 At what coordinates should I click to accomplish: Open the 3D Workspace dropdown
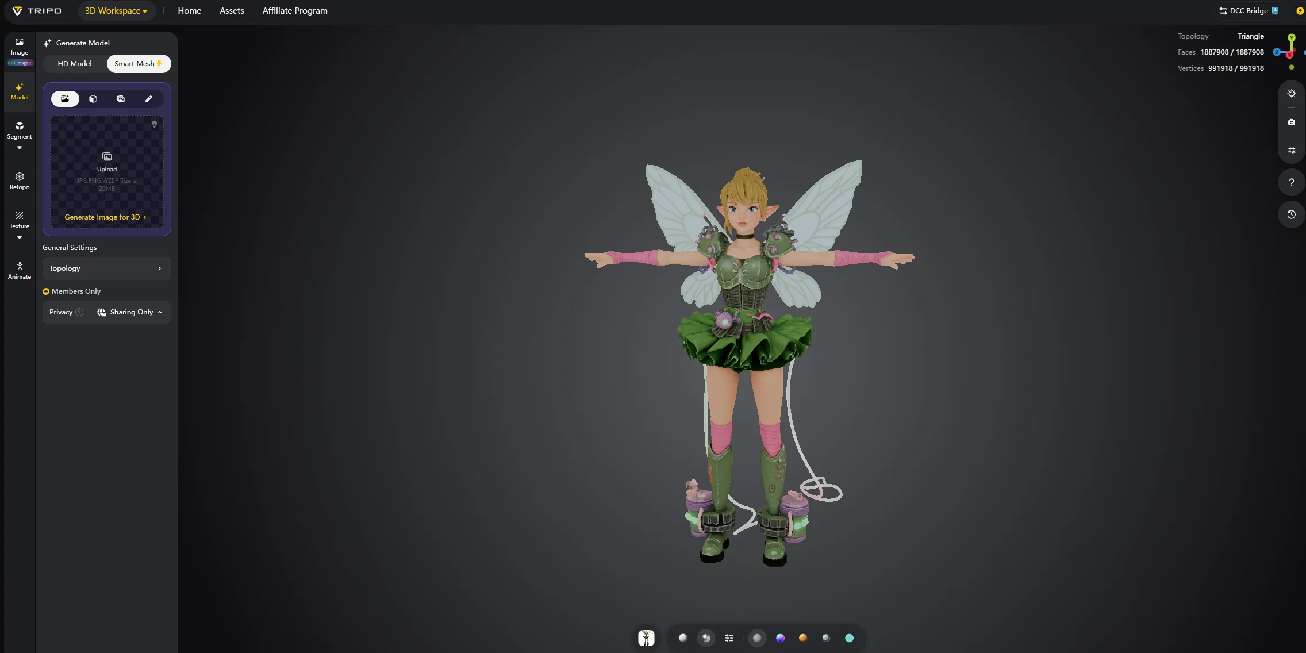116,11
